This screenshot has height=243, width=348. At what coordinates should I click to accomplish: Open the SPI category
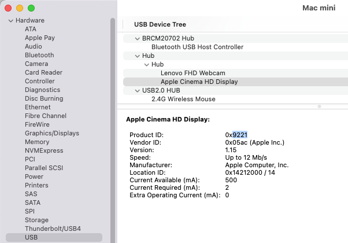(x=29, y=211)
